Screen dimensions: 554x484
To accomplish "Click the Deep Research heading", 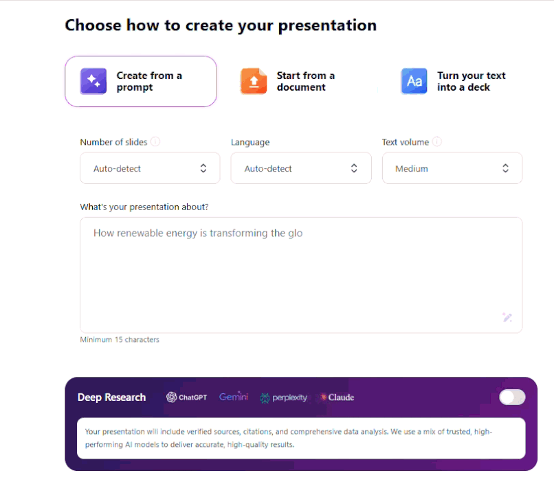I will 111,397.
